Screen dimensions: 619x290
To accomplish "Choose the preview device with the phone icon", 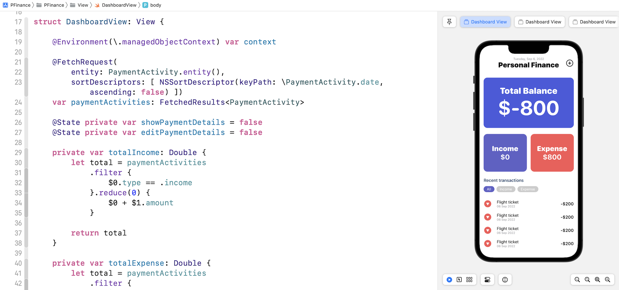I will coord(505,280).
